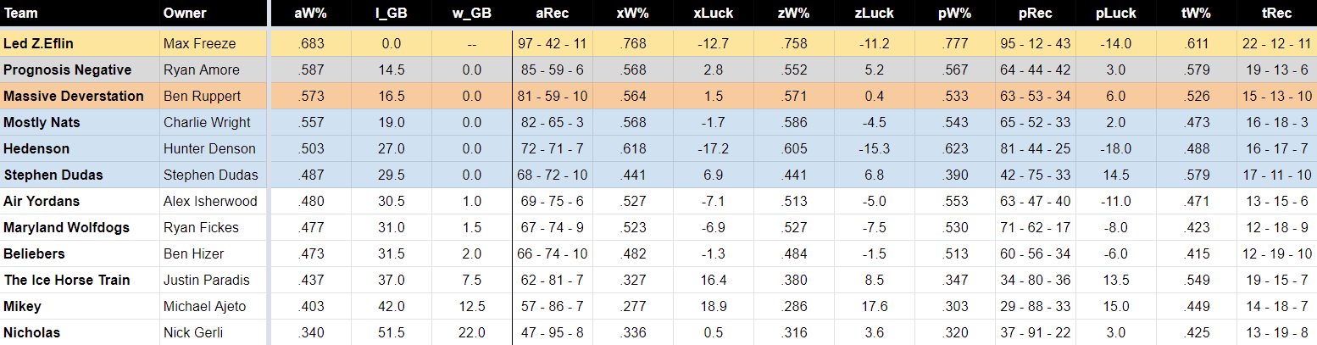Viewport: 1317px width, 345px height.
Task: Select Led Z.Eflin pLuck value -14.0
Action: coord(1115,43)
